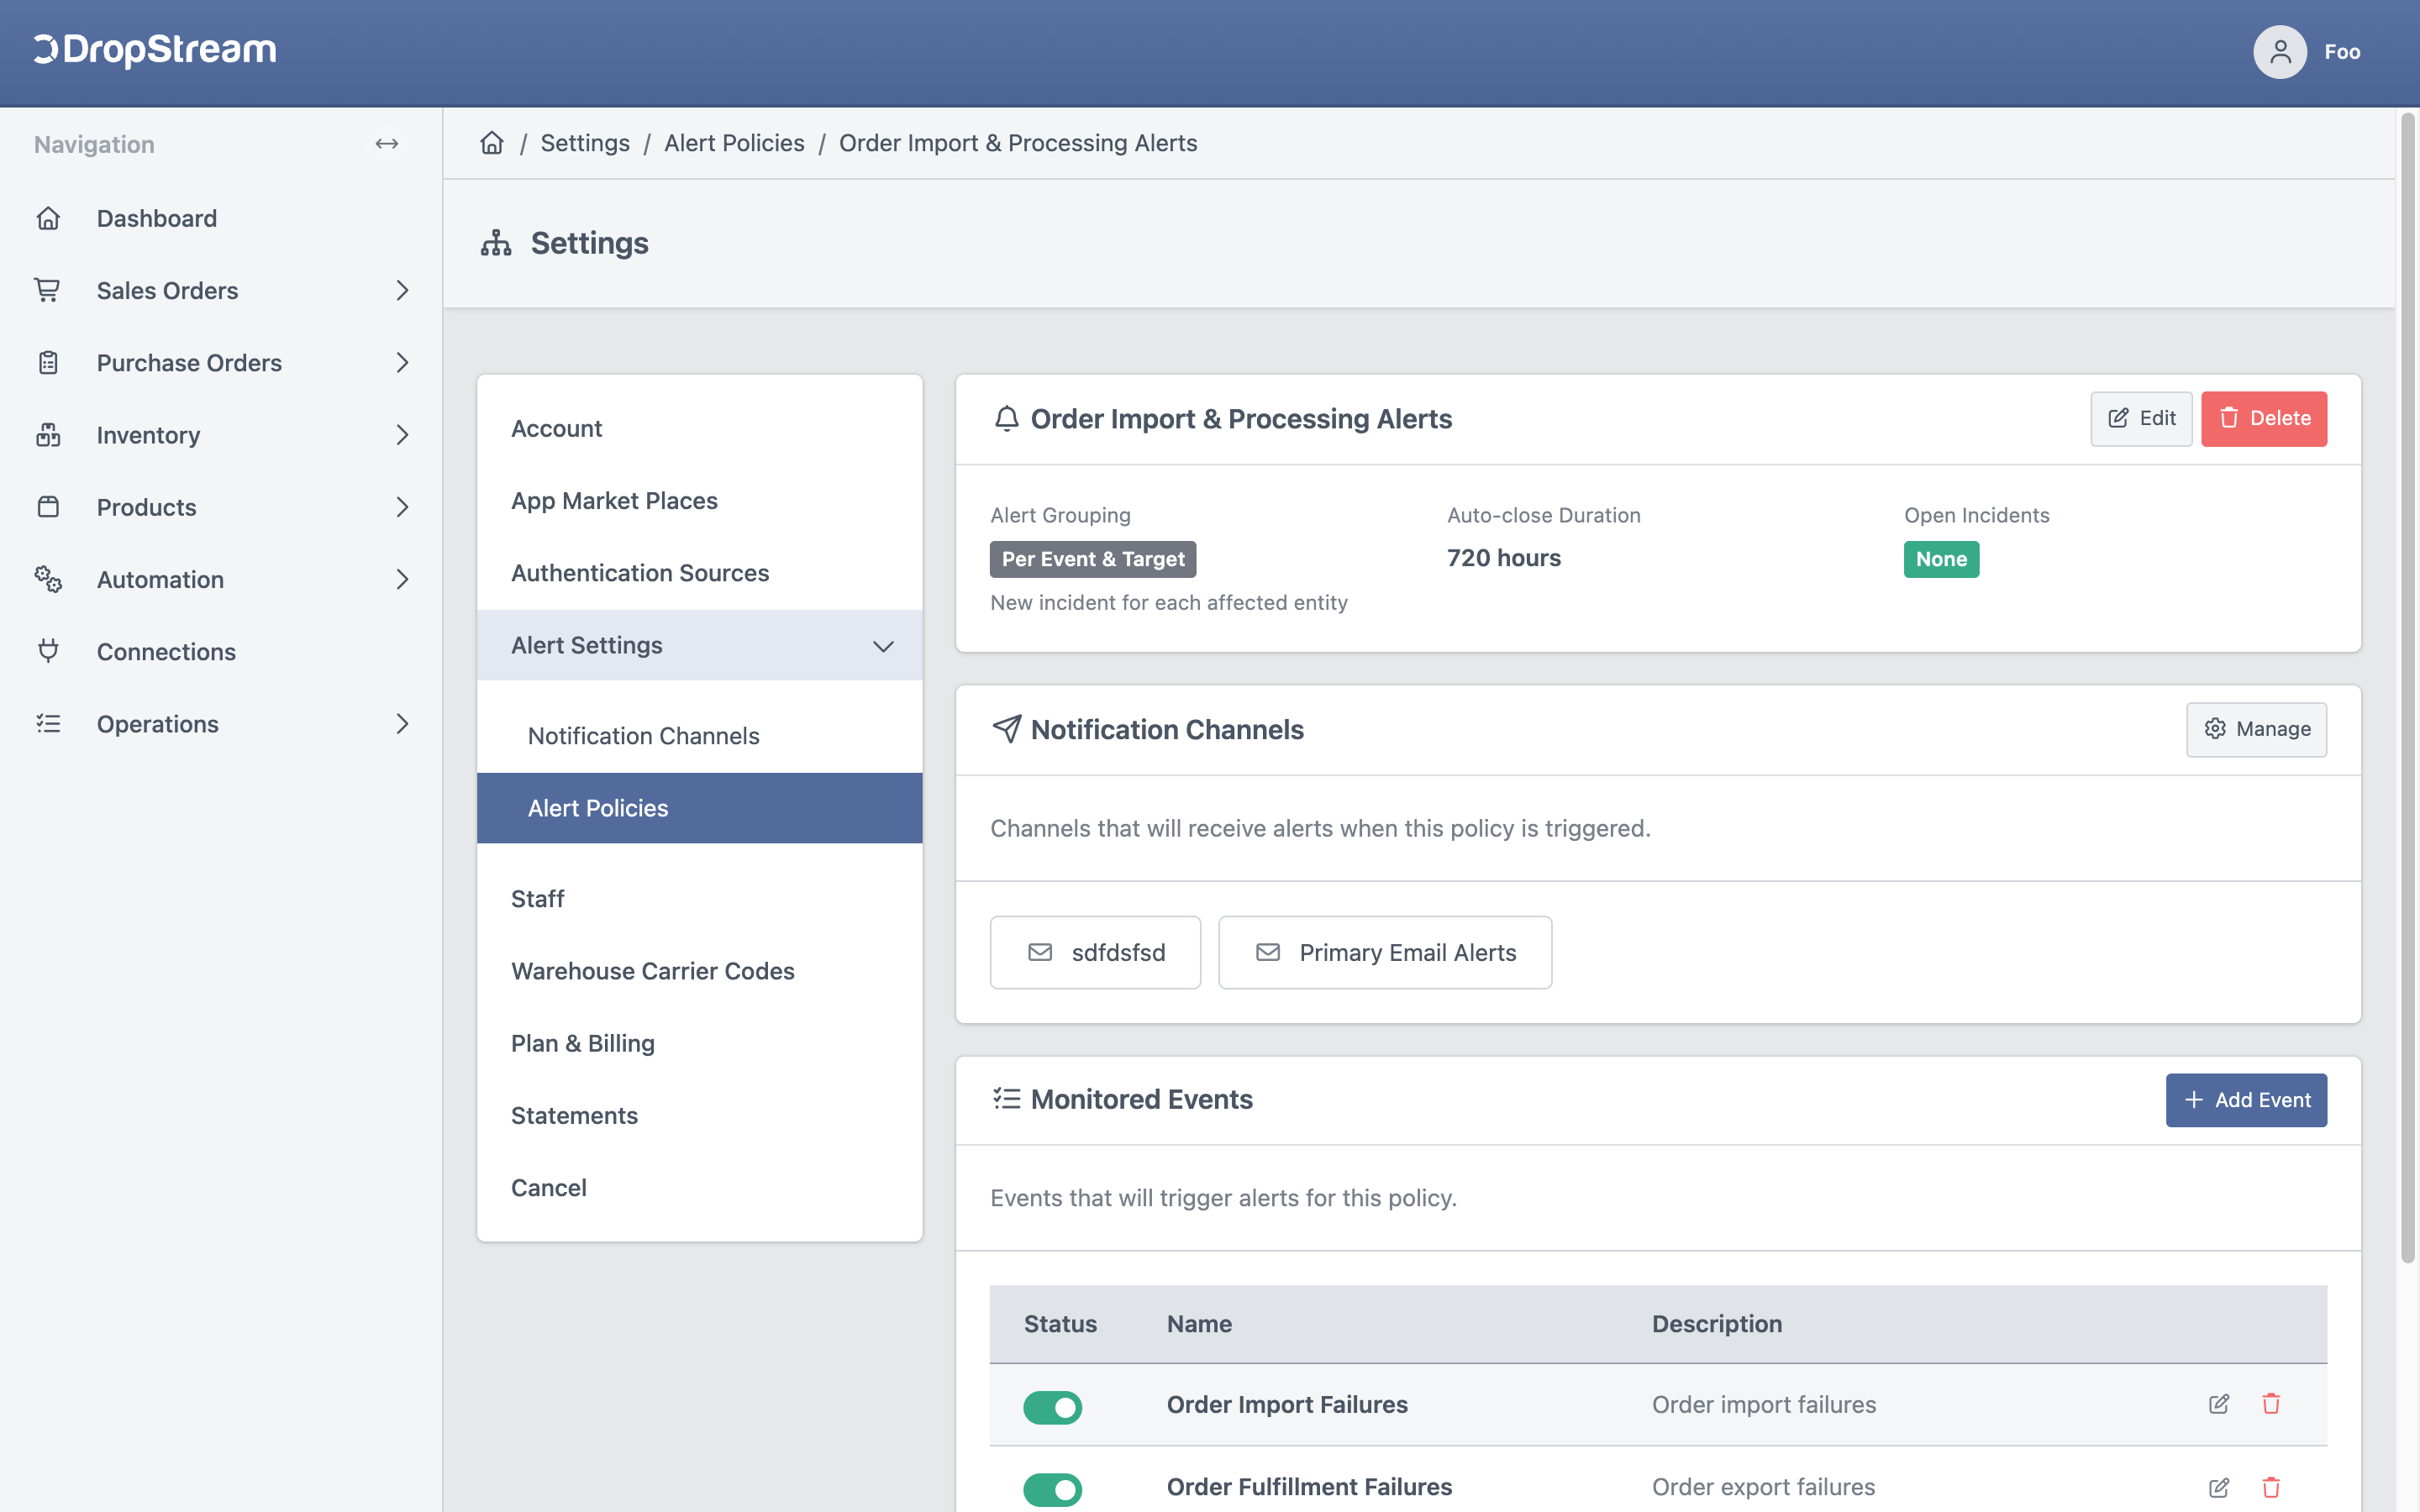Screen dimensions: 2420x1512
Task: Click the DropStream logo
Action: click(x=155, y=50)
